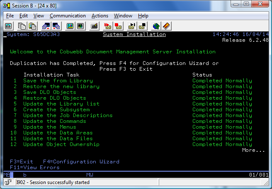Open the Help index book icon
The image size is (272, 189).
[166, 26]
